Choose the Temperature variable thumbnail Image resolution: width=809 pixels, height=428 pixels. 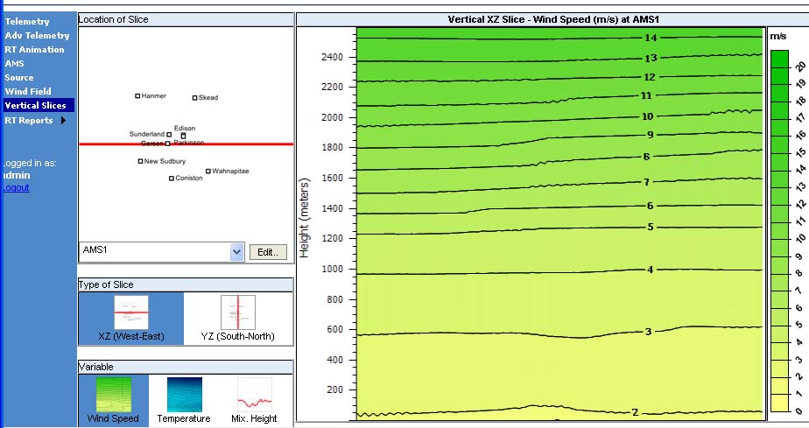coord(184,394)
